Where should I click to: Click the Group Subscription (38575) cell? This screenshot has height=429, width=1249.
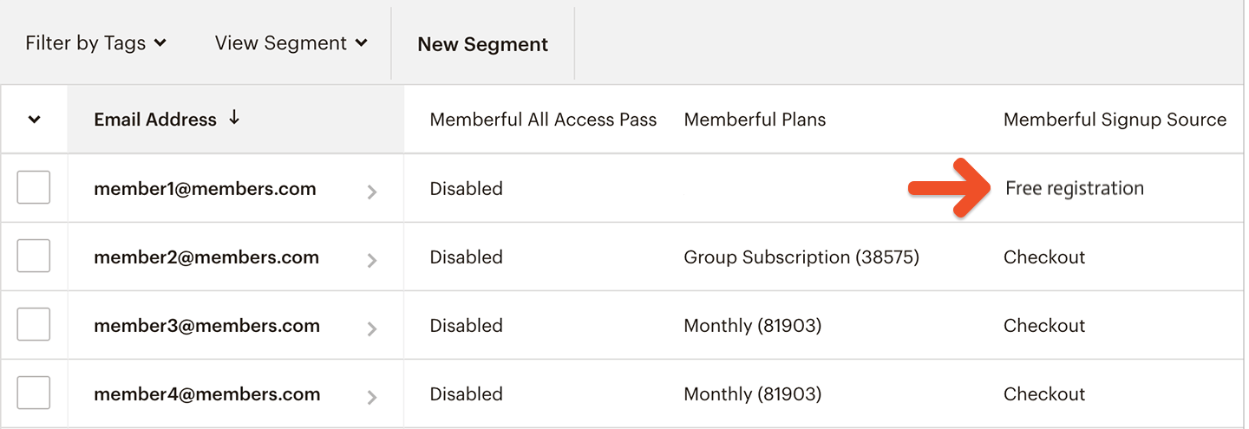801,257
